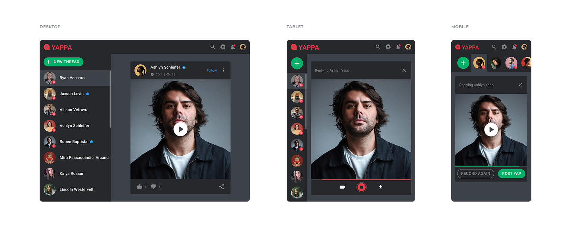This screenshot has width=571, height=234.
Task: Open profile avatar in desktop header
Action: tap(243, 47)
